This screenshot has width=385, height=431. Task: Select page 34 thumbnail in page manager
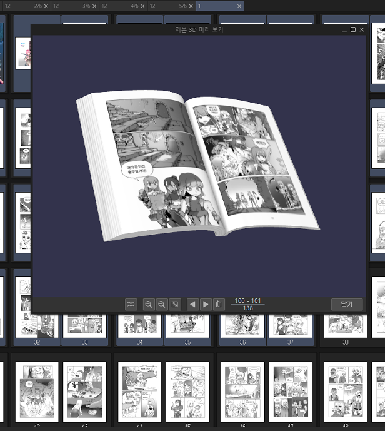pyautogui.click(x=140, y=326)
